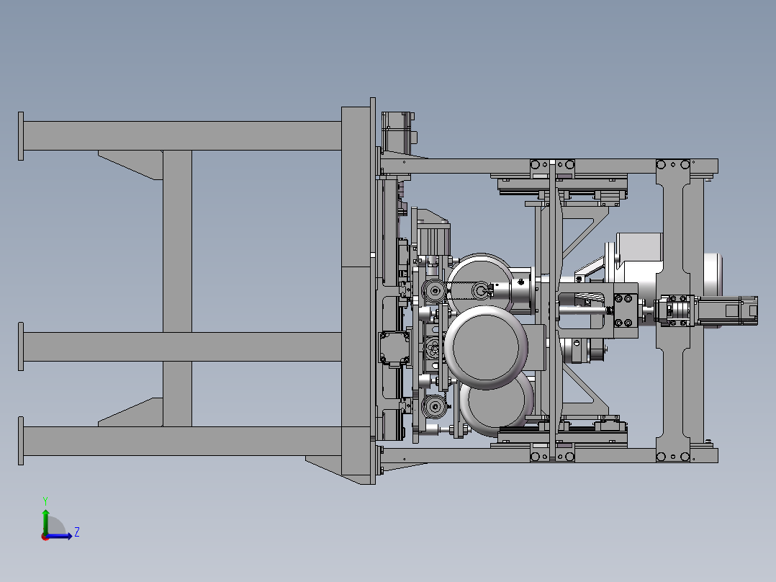Select the square junction box on the mounting plate
Image resolution: width=776 pixels, height=582 pixels.
[394, 349]
